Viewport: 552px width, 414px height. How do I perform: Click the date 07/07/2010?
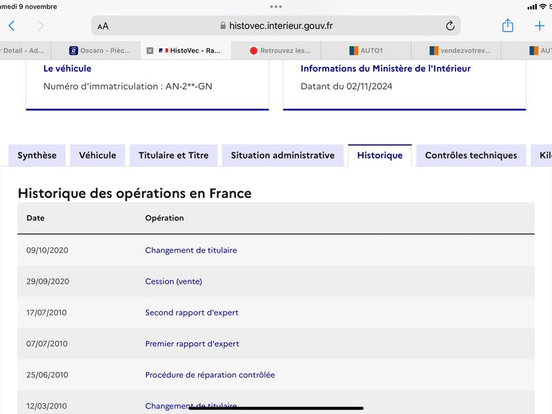click(x=47, y=344)
